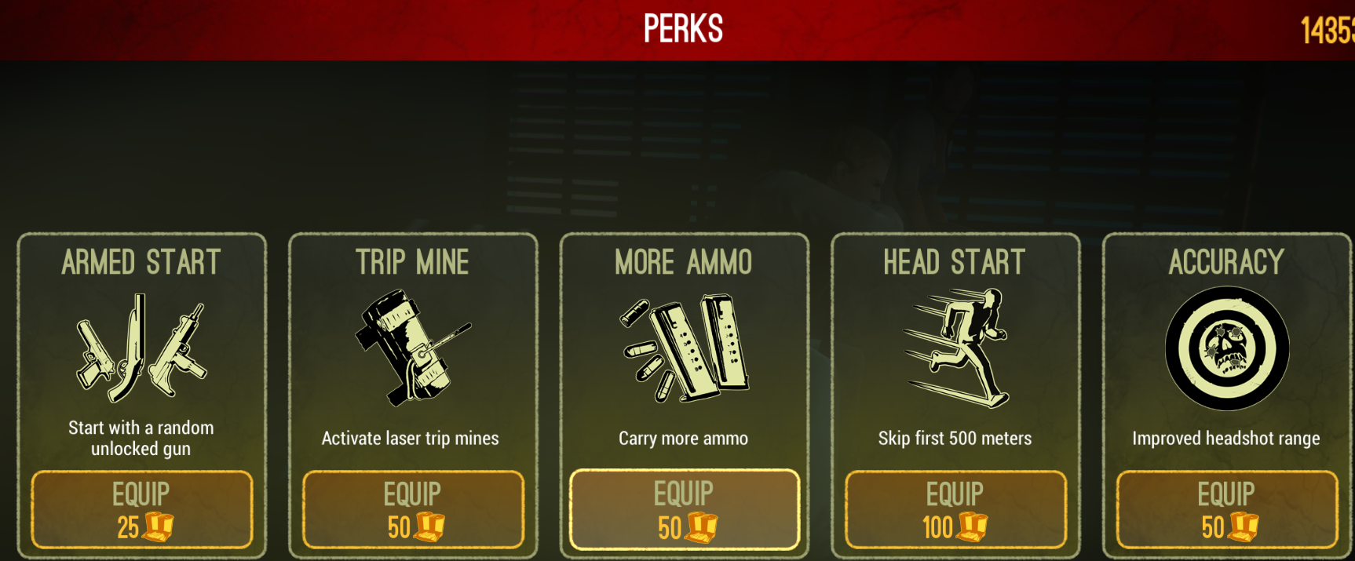The height and width of the screenshot is (561, 1355).
Task: Click 'Carry more ammo' description text
Action: 683,439
